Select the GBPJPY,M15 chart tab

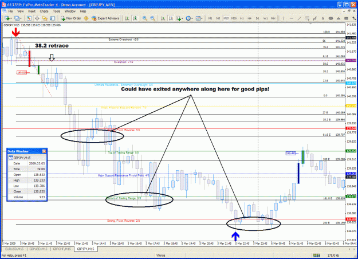click(85, 249)
